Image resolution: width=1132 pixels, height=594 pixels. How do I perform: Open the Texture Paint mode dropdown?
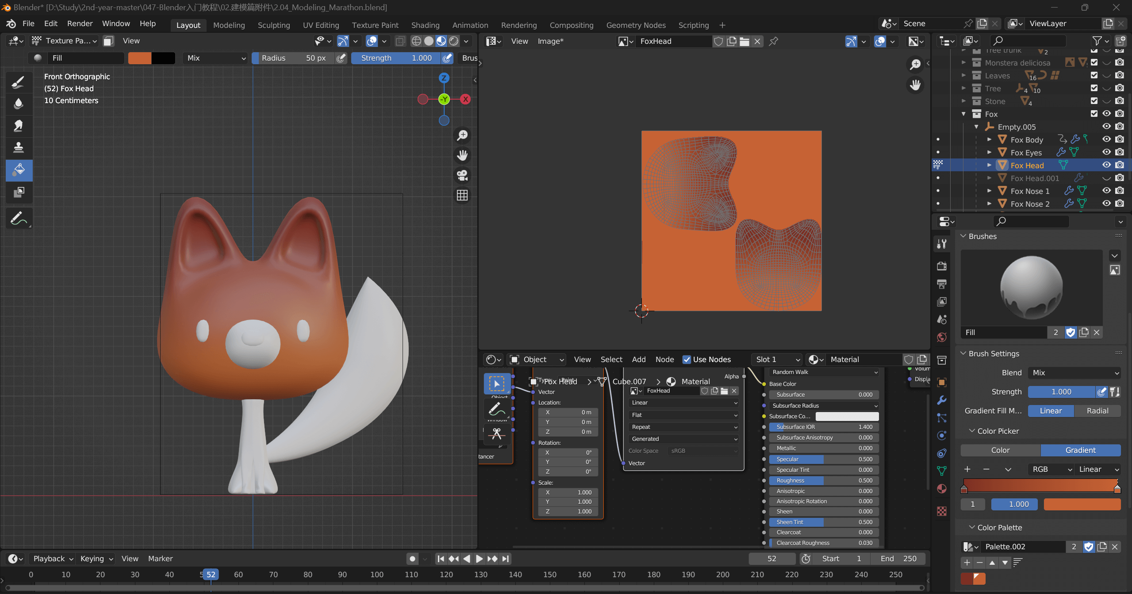[65, 41]
